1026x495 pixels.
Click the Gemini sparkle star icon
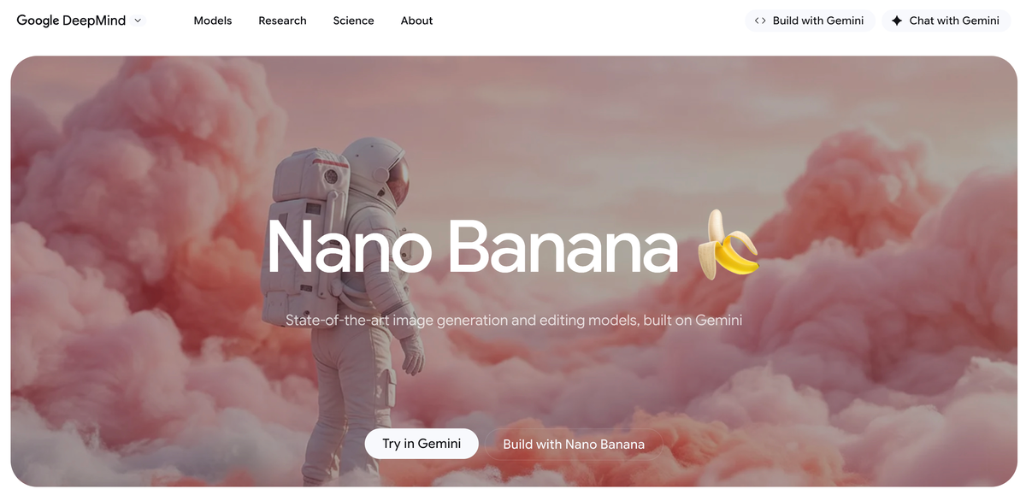pyautogui.click(x=896, y=21)
